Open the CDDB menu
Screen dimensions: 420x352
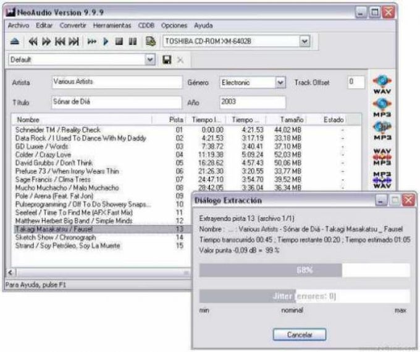tap(146, 25)
